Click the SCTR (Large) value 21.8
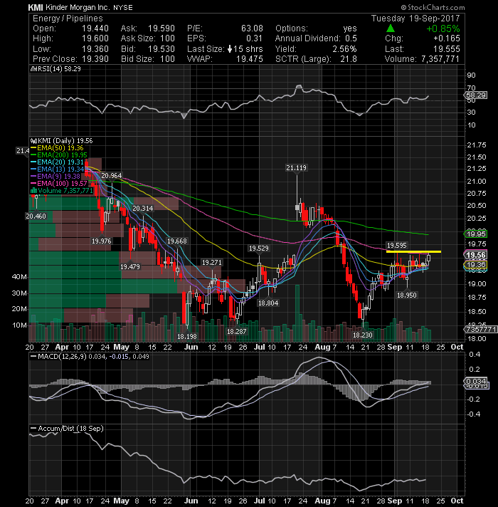 (x=349, y=59)
